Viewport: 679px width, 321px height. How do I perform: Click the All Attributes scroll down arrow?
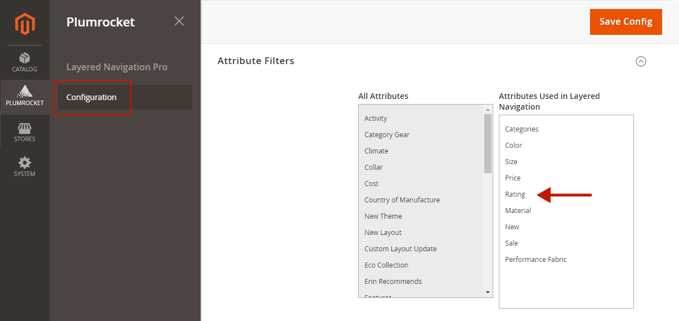(x=488, y=293)
